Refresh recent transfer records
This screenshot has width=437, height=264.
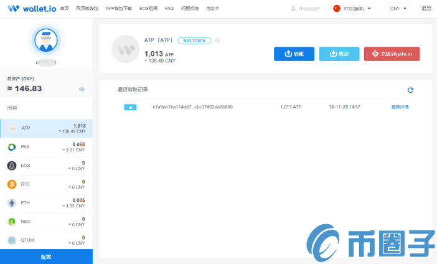[x=410, y=90]
